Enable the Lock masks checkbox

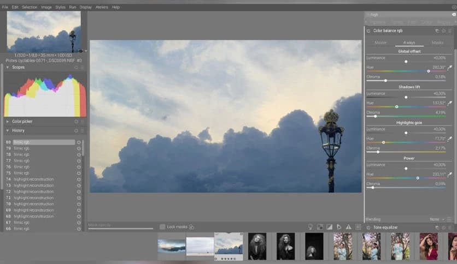[x=162, y=227]
